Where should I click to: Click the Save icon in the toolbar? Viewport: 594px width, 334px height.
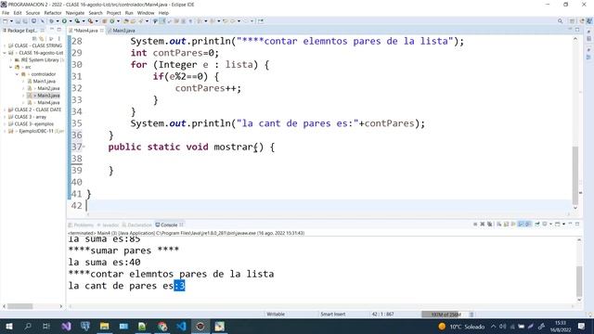18,21
